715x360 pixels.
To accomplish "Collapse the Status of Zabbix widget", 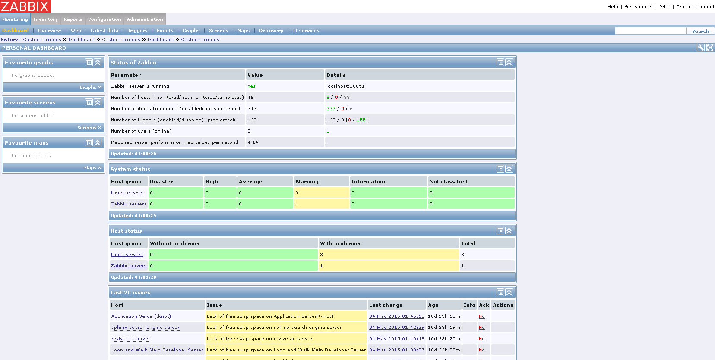I will [509, 63].
